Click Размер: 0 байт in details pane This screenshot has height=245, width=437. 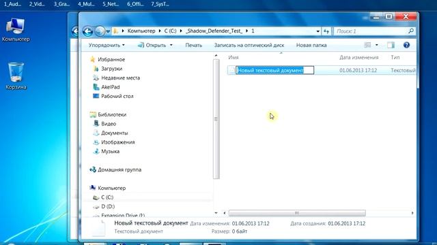229,231
